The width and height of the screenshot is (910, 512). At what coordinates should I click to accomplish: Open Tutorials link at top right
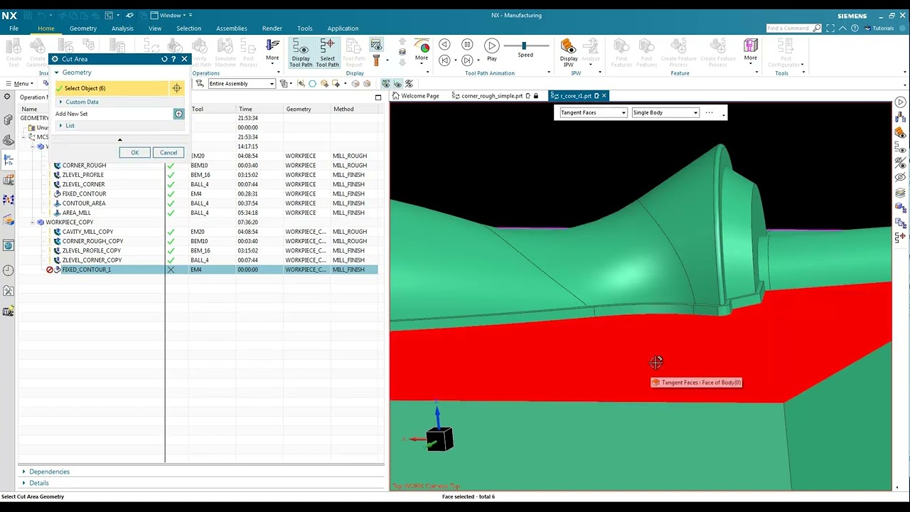[x=879, y=28]
